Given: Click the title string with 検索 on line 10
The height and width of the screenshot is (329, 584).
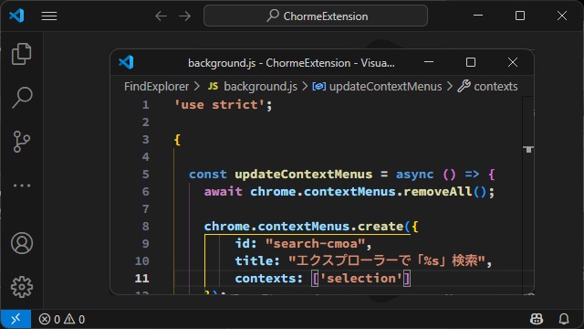Looking at the screenshot, I should point(387,260).
